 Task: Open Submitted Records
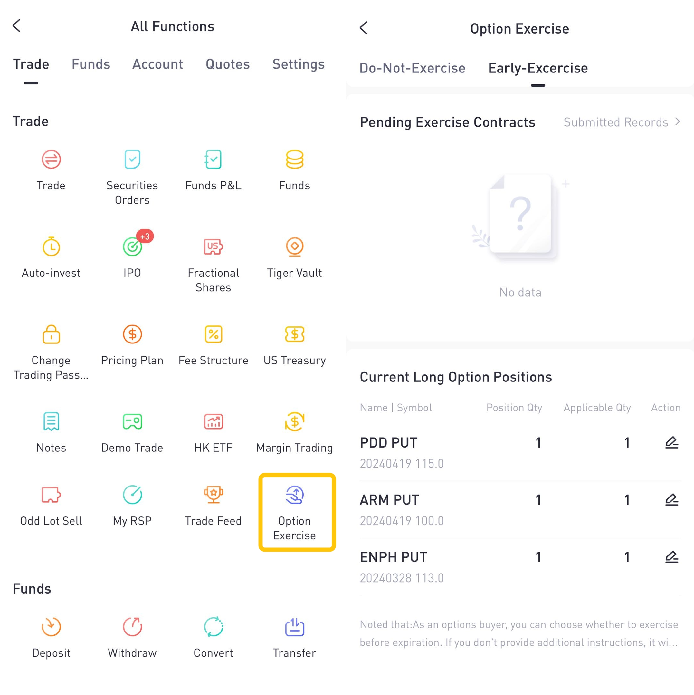click(621, 122)
